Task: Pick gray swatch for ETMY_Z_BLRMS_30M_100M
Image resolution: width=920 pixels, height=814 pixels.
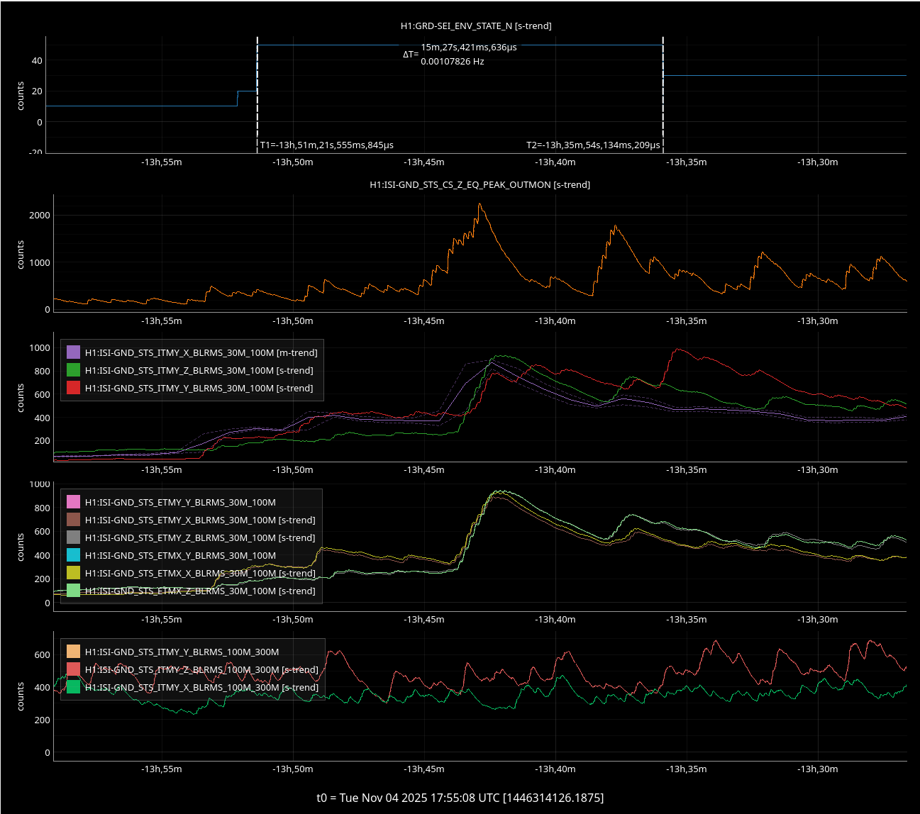Action: (x=73, y=537)
